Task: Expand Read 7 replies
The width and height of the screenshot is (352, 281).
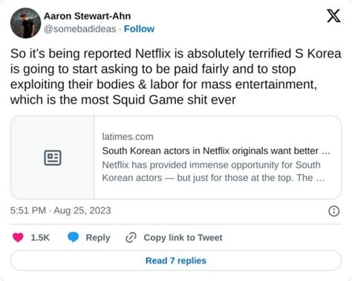Action: point(176,260)
